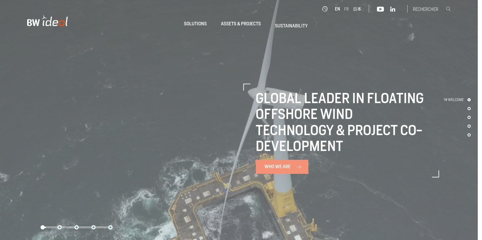
Task: Open the Solutions menu
Action: 195,24
